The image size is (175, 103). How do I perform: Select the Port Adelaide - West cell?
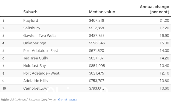click(x=41, y=73)
